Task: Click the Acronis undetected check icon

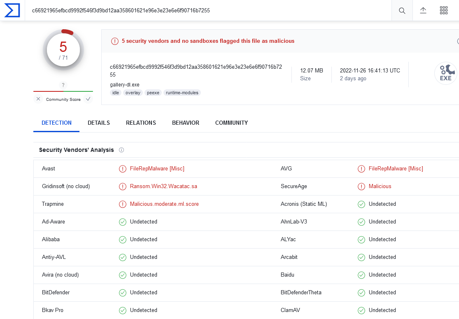Action: [361, 204]
